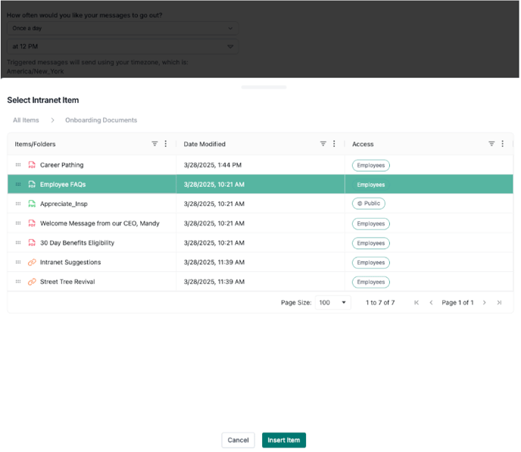The width and height of the screenshot is (521, 452).
Task: Grab the drag handle on Career Pathing row
Action: [18, 165]
